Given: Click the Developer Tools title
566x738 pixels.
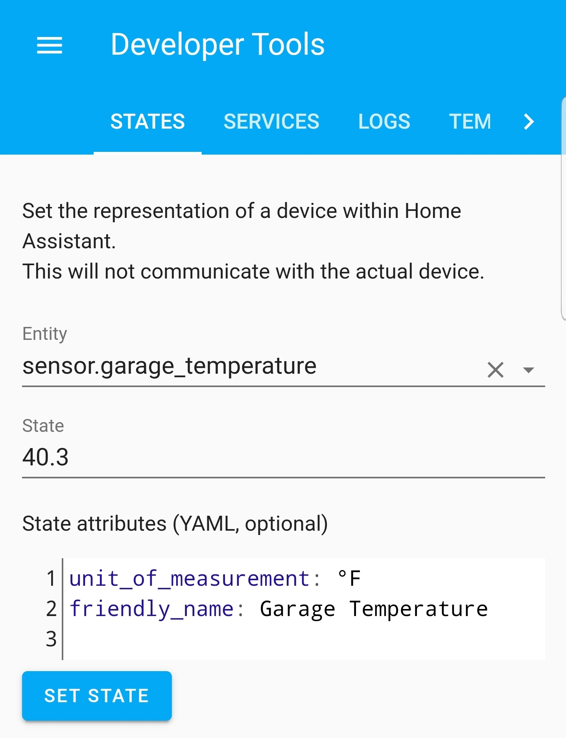Looking at the screenshot, I should [218, 44].
